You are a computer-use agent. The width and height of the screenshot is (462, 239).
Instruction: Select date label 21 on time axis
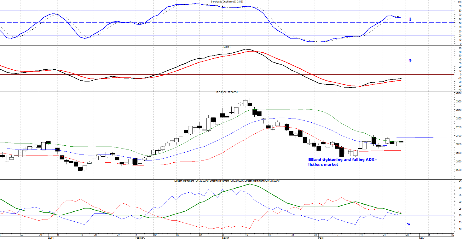[384, 235]
